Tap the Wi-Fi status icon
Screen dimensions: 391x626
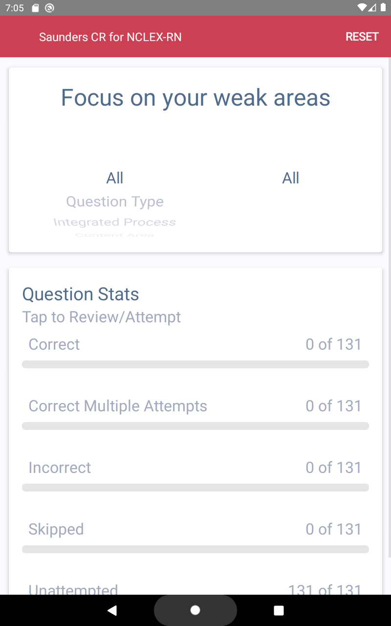pos(362,8)
